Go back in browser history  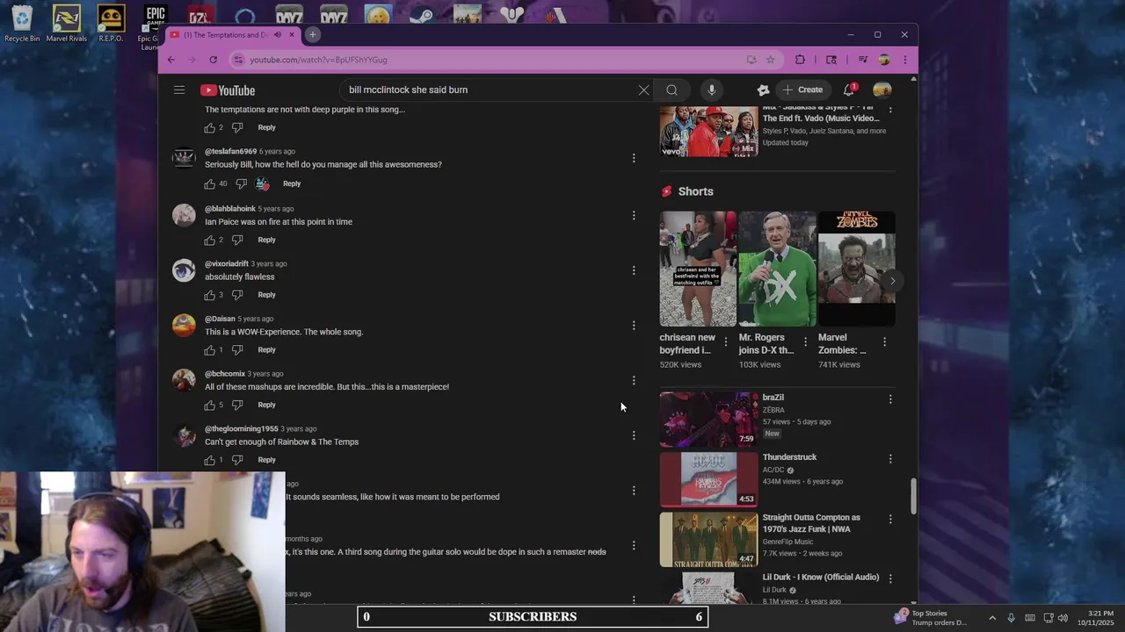[x=171, y=60]
